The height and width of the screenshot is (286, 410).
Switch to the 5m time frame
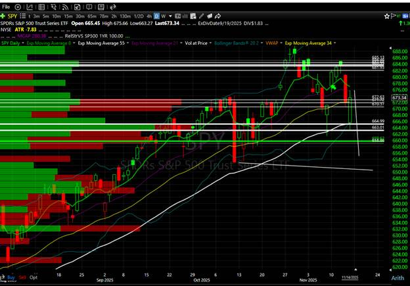click(x=46, y=16)
